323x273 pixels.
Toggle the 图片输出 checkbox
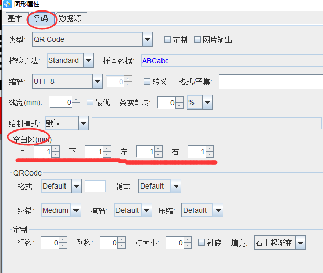coord(198,40)
